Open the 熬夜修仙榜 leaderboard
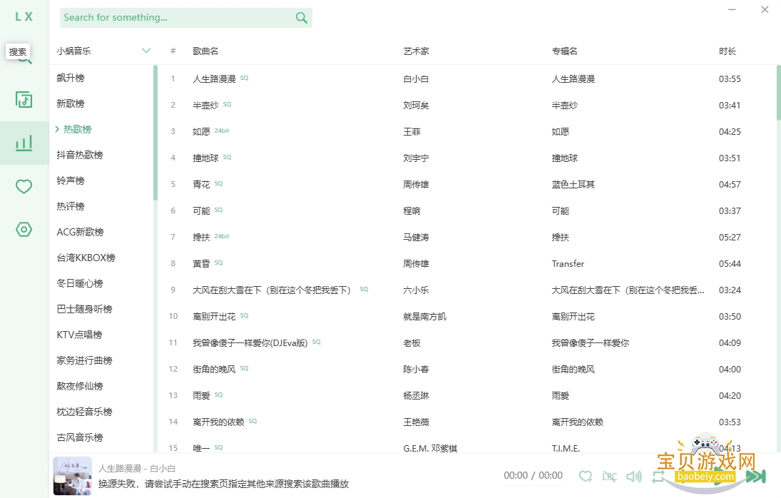 [80, 387]
